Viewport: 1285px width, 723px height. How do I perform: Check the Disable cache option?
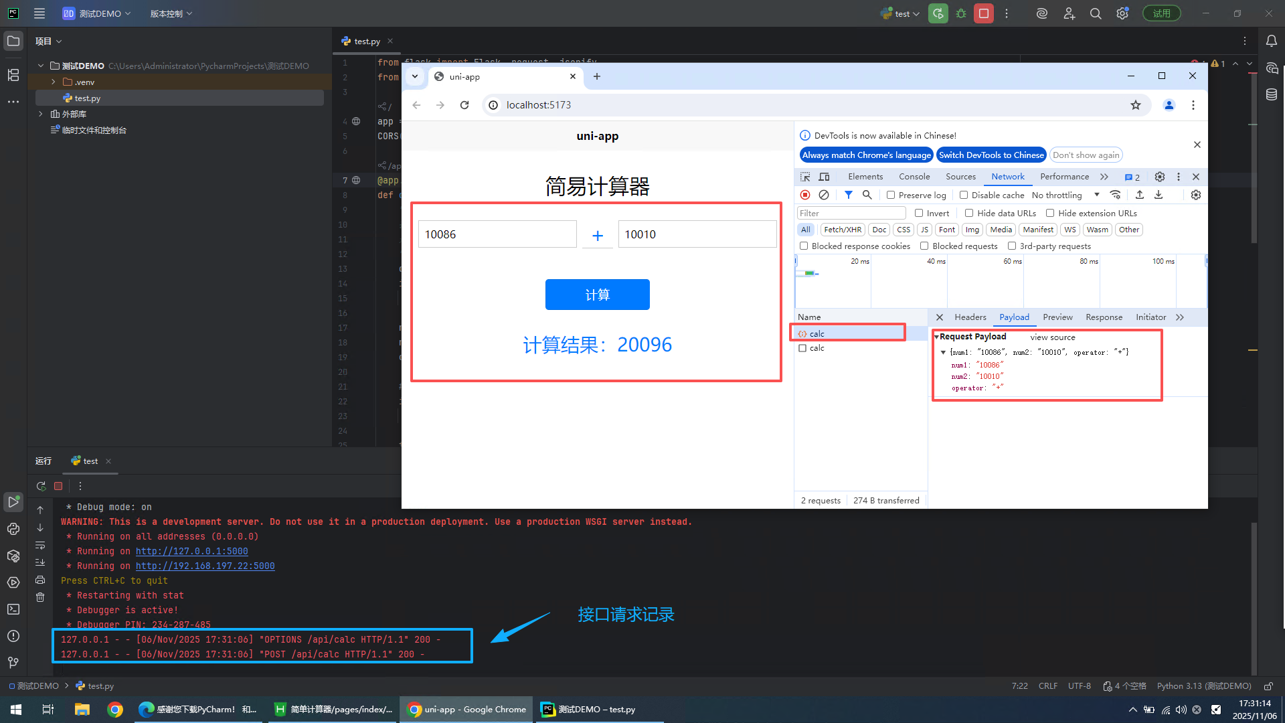coord(964,195)
